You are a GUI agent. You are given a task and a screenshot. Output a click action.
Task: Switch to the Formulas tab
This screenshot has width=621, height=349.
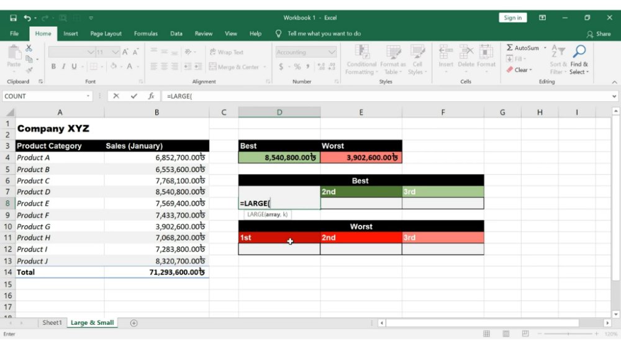146,34
